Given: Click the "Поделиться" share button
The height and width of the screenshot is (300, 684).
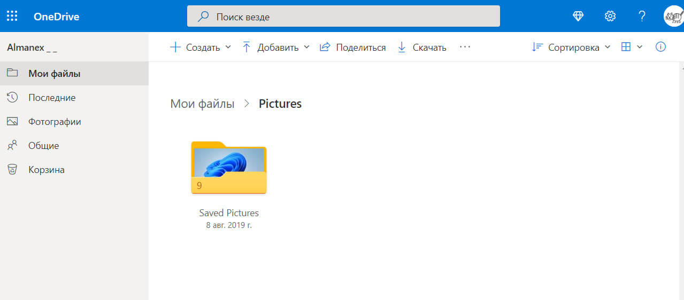Looking at the screenshot, I should pos(352,47).
